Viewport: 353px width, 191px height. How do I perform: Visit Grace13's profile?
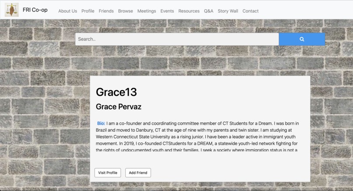[x=108, y=173]
